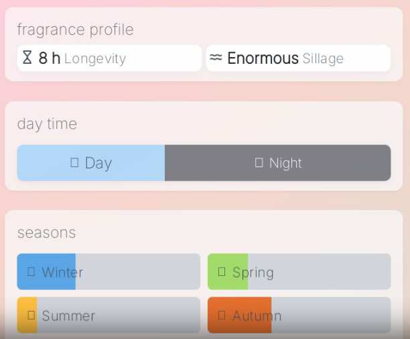Click the small icon beside Night
This screenshot has height=339, width=410.
(259, 162)
